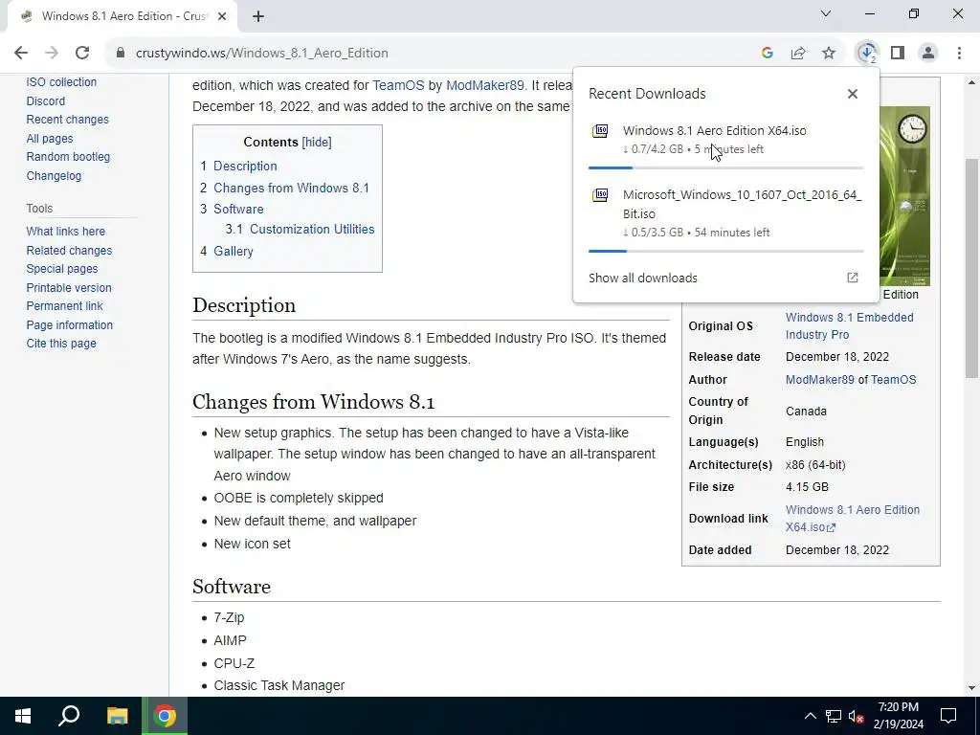Select the Windows 8.1 Aero Edition X64.iso download entry

click(x=725, y=140)
